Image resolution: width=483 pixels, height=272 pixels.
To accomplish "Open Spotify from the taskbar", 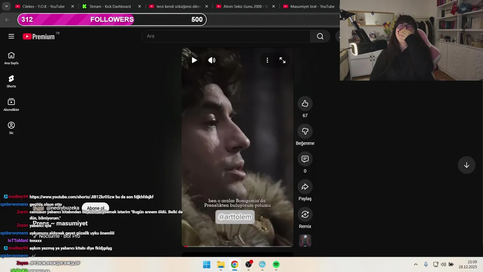I will click(x=276, y=264).
